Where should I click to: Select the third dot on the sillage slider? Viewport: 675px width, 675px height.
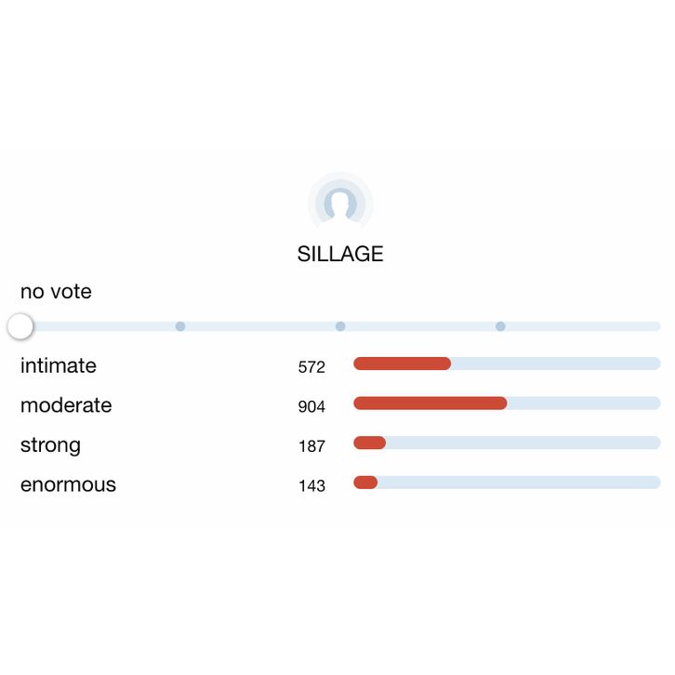[x=500, y=326]
